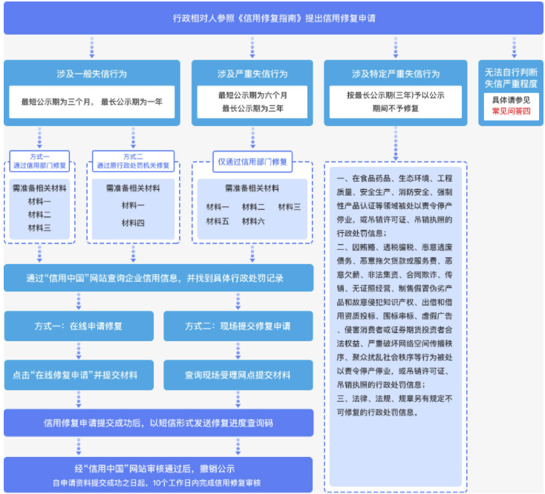Click 查询现场受理网点提交材料 step
The height and width of the screenshot is (494, 545).
point(238,375)
